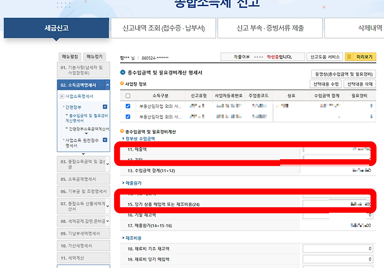This screenshot has height=268, width=384.
Task: Click the 작성중입니다 submission status text
Action: coord(279,57)
